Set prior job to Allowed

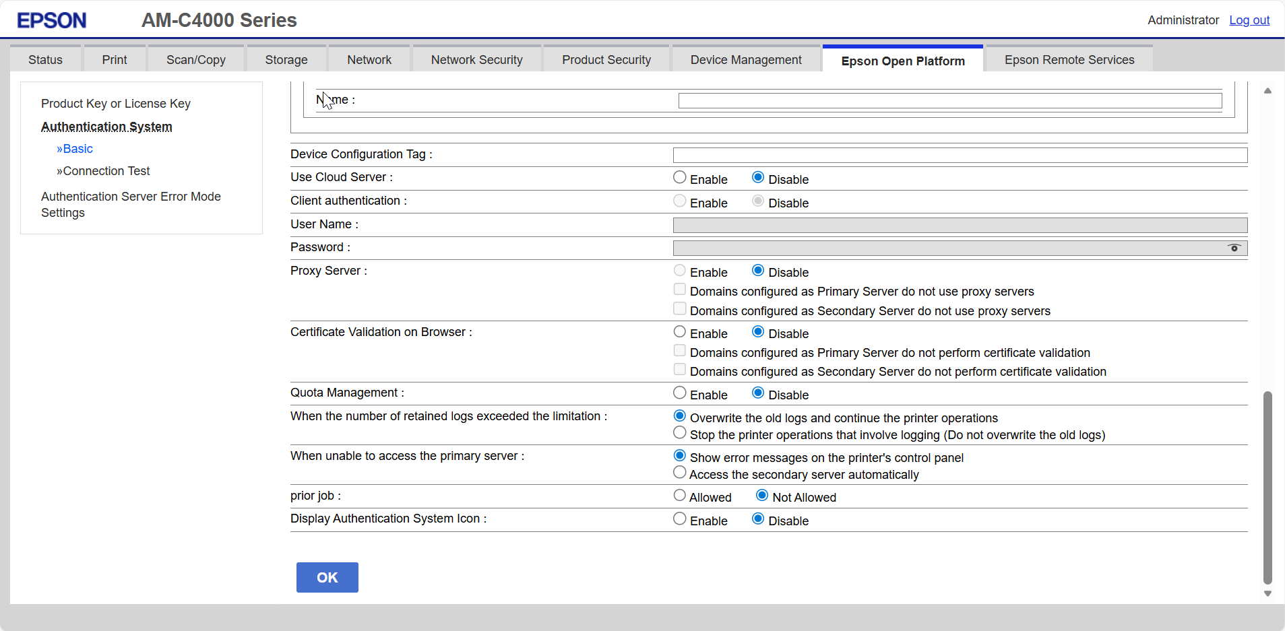tap(680, 496)
